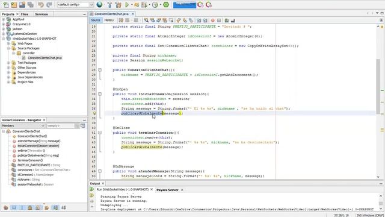The image size is (385, 217).
Task: Stop macro recording in editor toolbar
Action: (219, 20)
